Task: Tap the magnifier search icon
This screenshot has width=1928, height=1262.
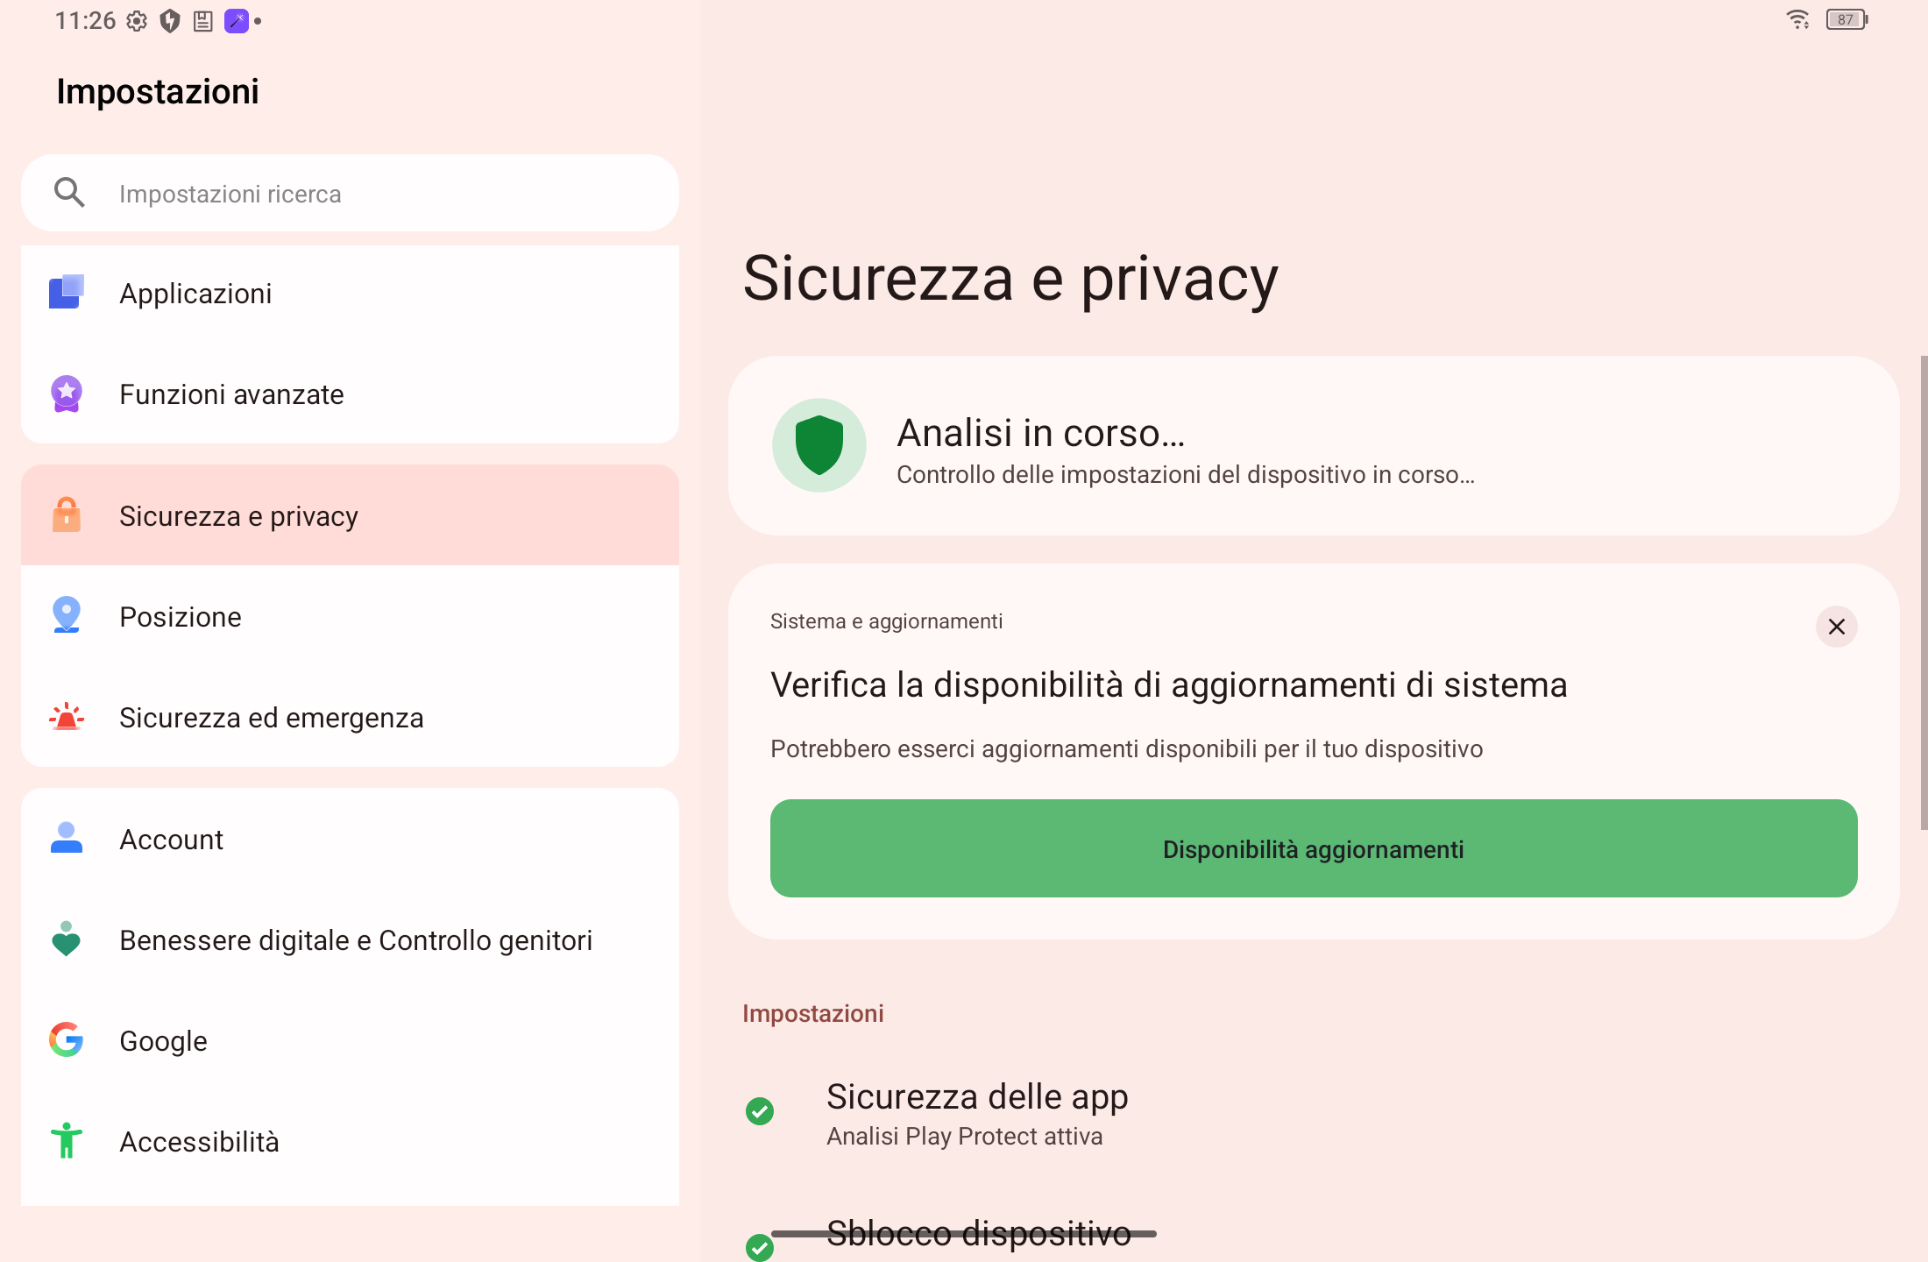Action: point(69,193)
